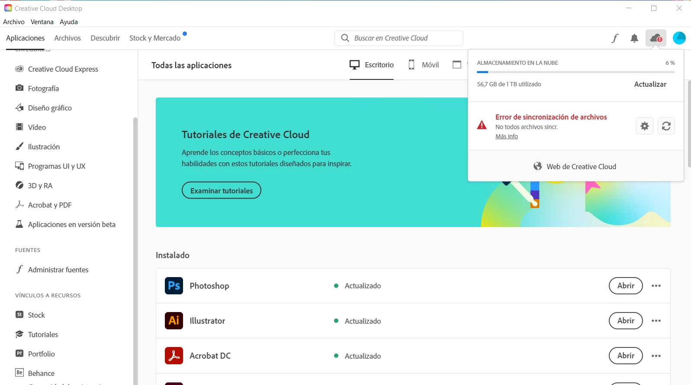The height and width of the screenshot is (385, 691).
Task: Open more options for Photoshop
Action: (656, 286)
